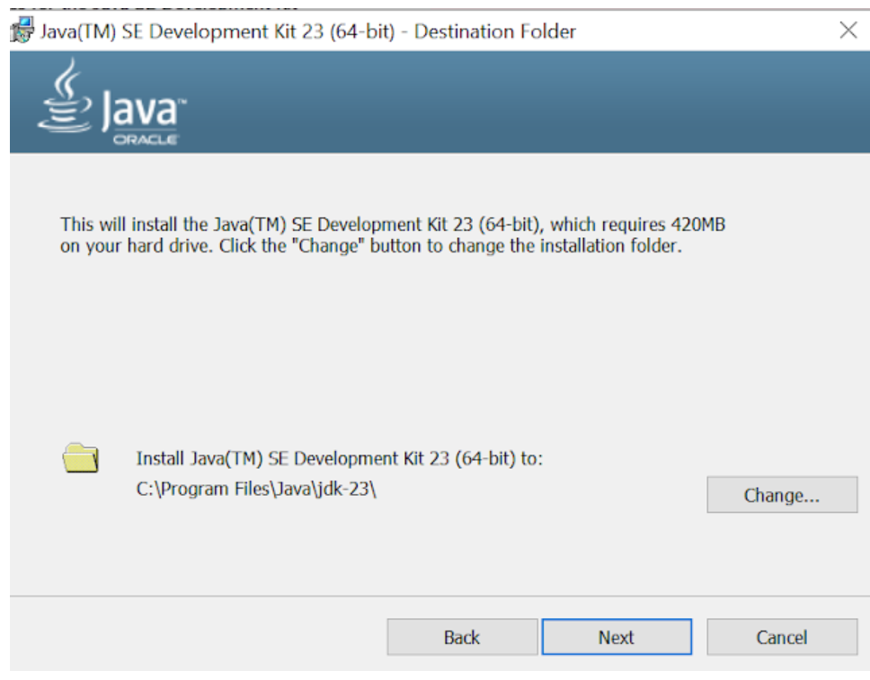The image size is (870, 680).
Task: Click the Java Oracle logo
Action: [x=111, y=102]
